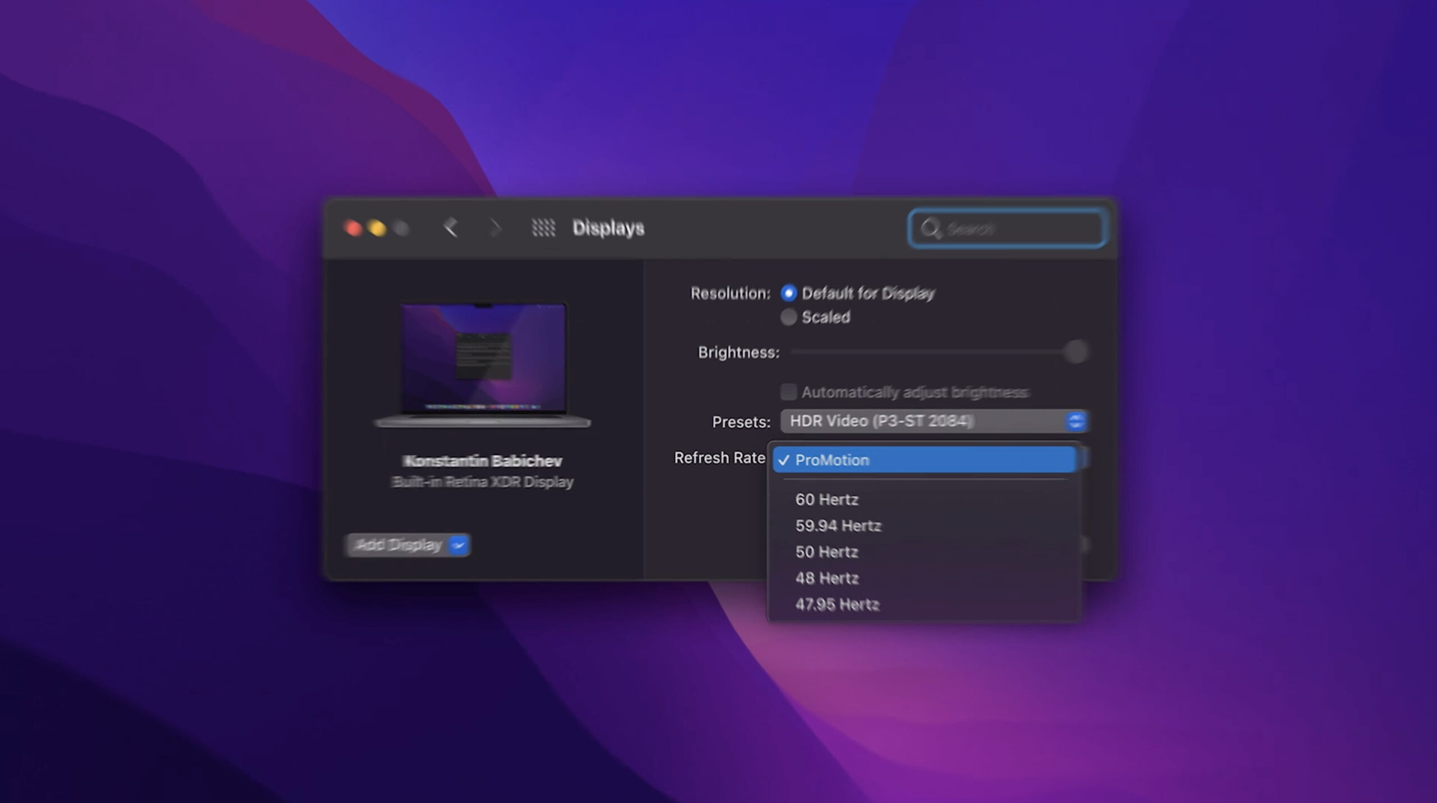
Task: Click the Presets dropdown blue arrows
Action: (1076, 421)
